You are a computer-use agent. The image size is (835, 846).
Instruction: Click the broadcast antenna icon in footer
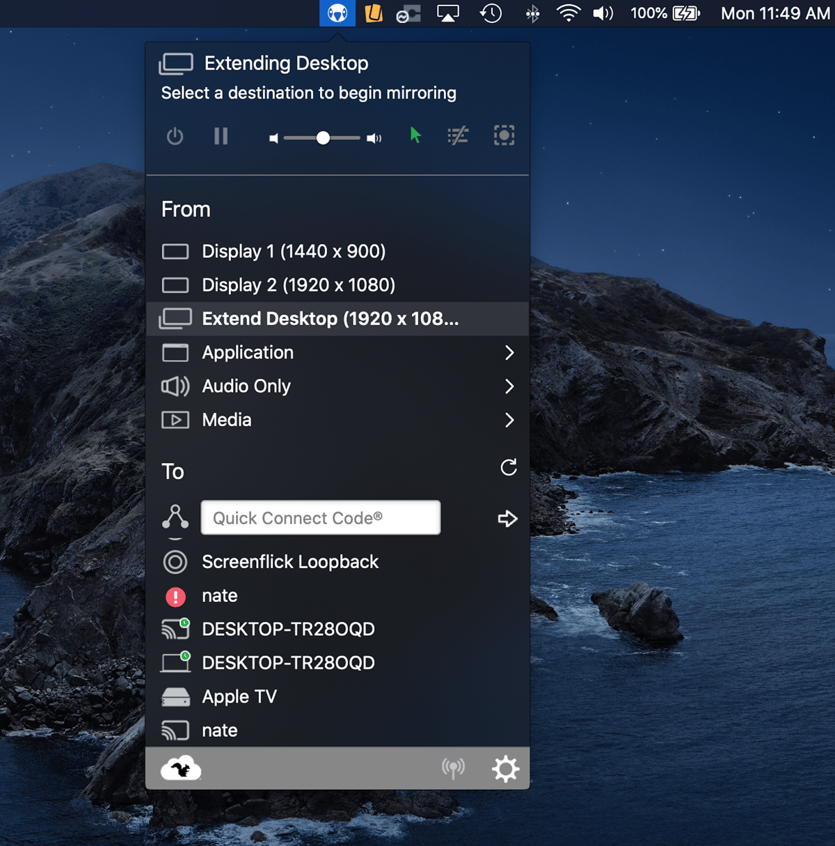click(453, 768)
